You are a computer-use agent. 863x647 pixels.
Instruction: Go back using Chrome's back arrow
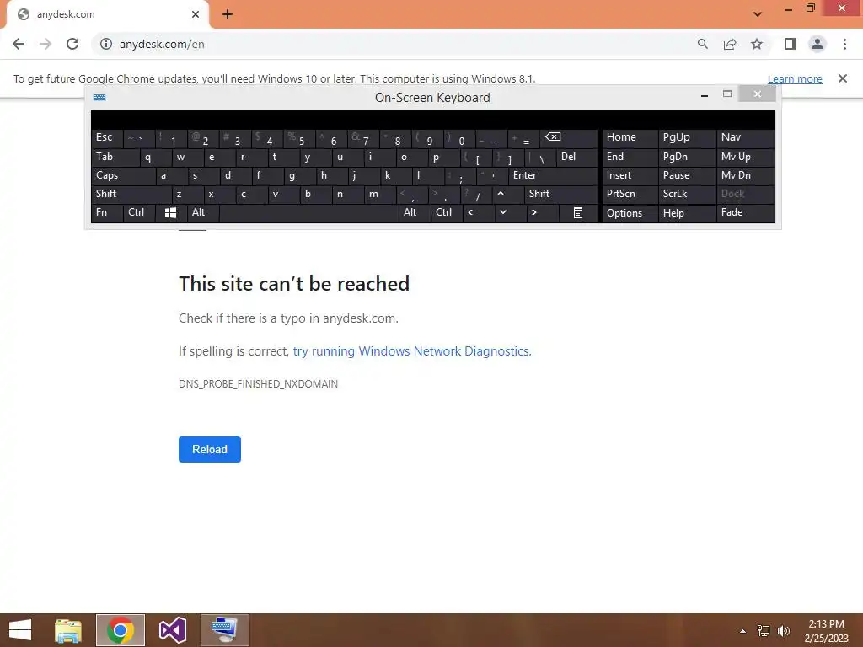coord(19,44)
